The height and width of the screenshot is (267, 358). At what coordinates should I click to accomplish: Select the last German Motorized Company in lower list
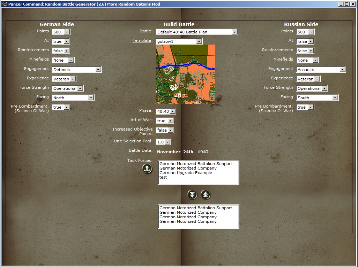tap(188, 221)
